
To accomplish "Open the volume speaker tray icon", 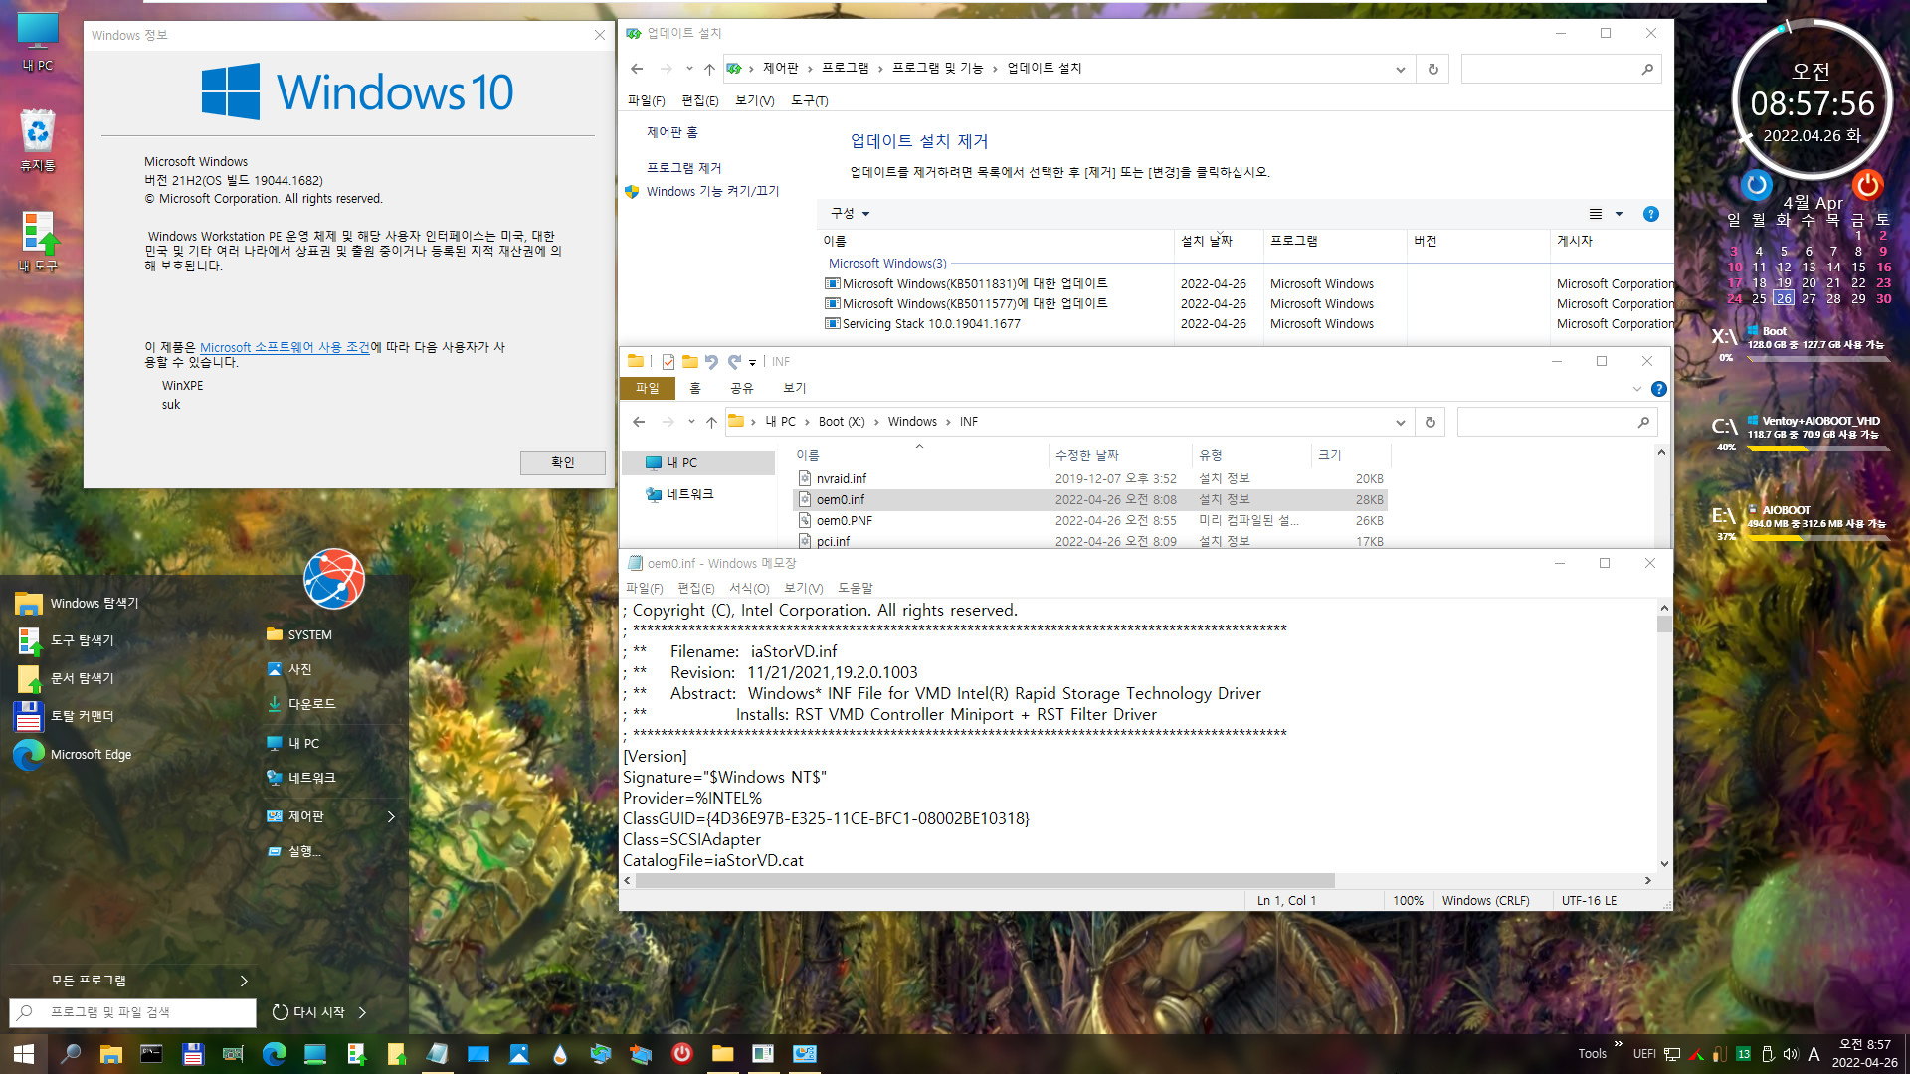I will click(1791, 1054).
